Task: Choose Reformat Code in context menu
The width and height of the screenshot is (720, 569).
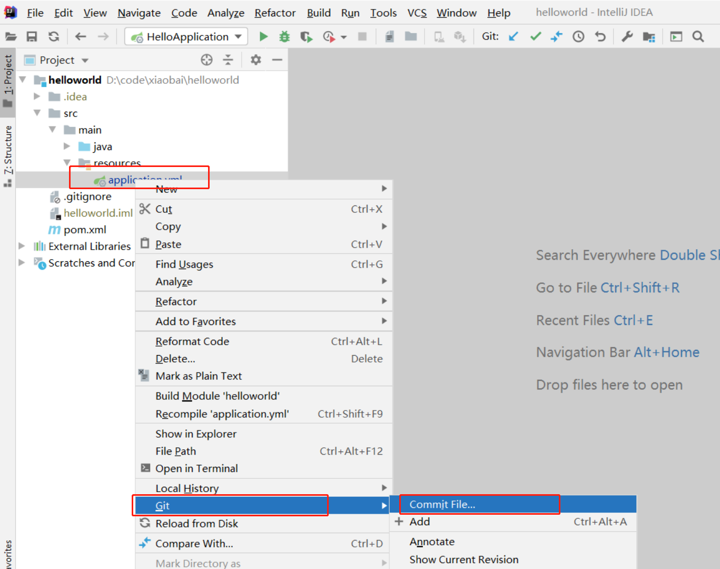Action: [264, 341]
